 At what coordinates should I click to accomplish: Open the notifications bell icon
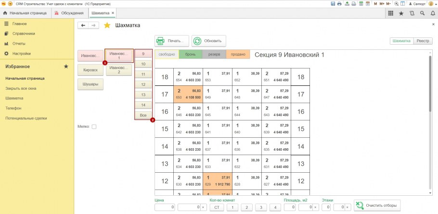pyautogui.click(x=432, y=13)
